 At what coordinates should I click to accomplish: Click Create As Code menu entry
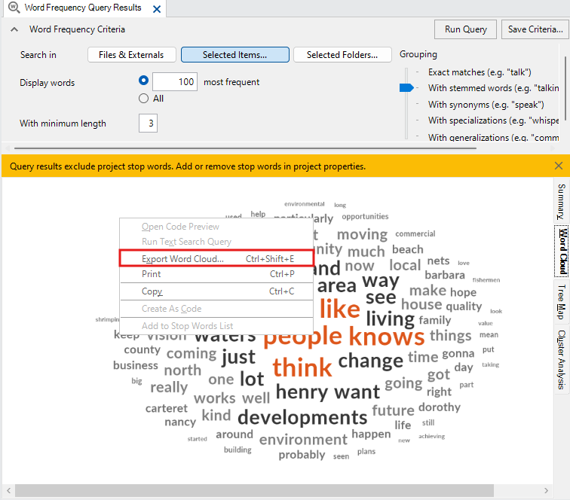[216, 309]
